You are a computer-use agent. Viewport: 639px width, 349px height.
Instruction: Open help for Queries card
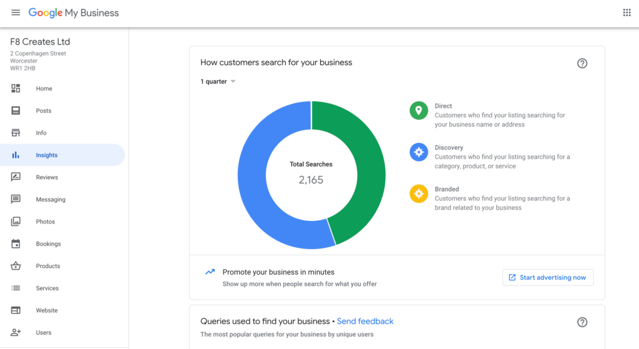pyautogui.click(x=582, y=322)
